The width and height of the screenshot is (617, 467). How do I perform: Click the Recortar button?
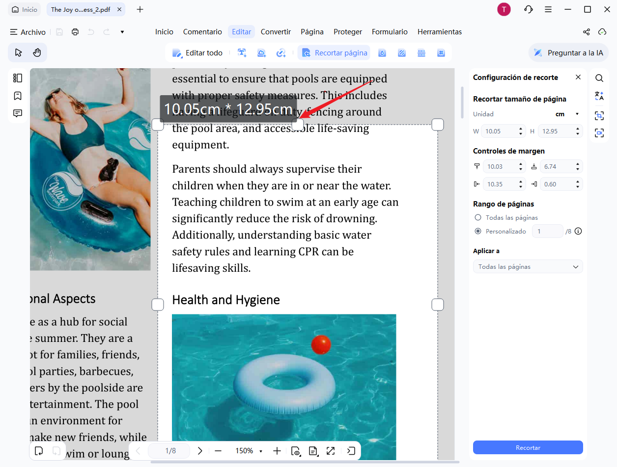tap(528, 447)
